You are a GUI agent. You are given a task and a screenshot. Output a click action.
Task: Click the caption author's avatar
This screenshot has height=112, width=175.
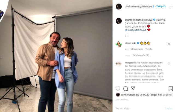[x=119, y=21]
